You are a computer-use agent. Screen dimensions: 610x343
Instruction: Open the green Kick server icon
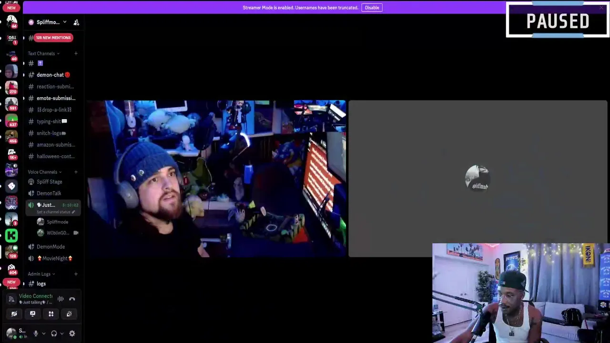(x=11, y=235)
